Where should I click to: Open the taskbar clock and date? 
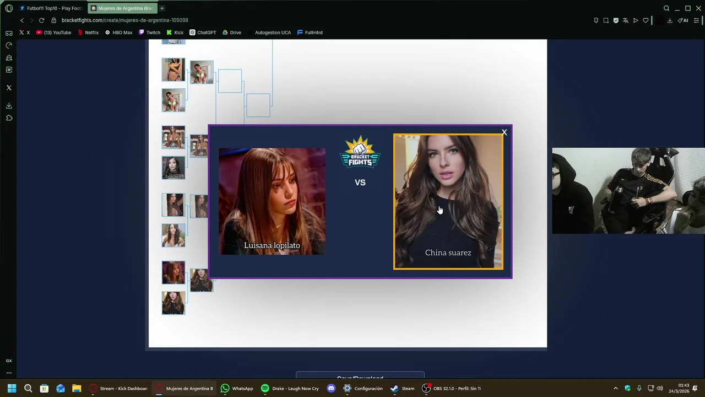(679, 388)
